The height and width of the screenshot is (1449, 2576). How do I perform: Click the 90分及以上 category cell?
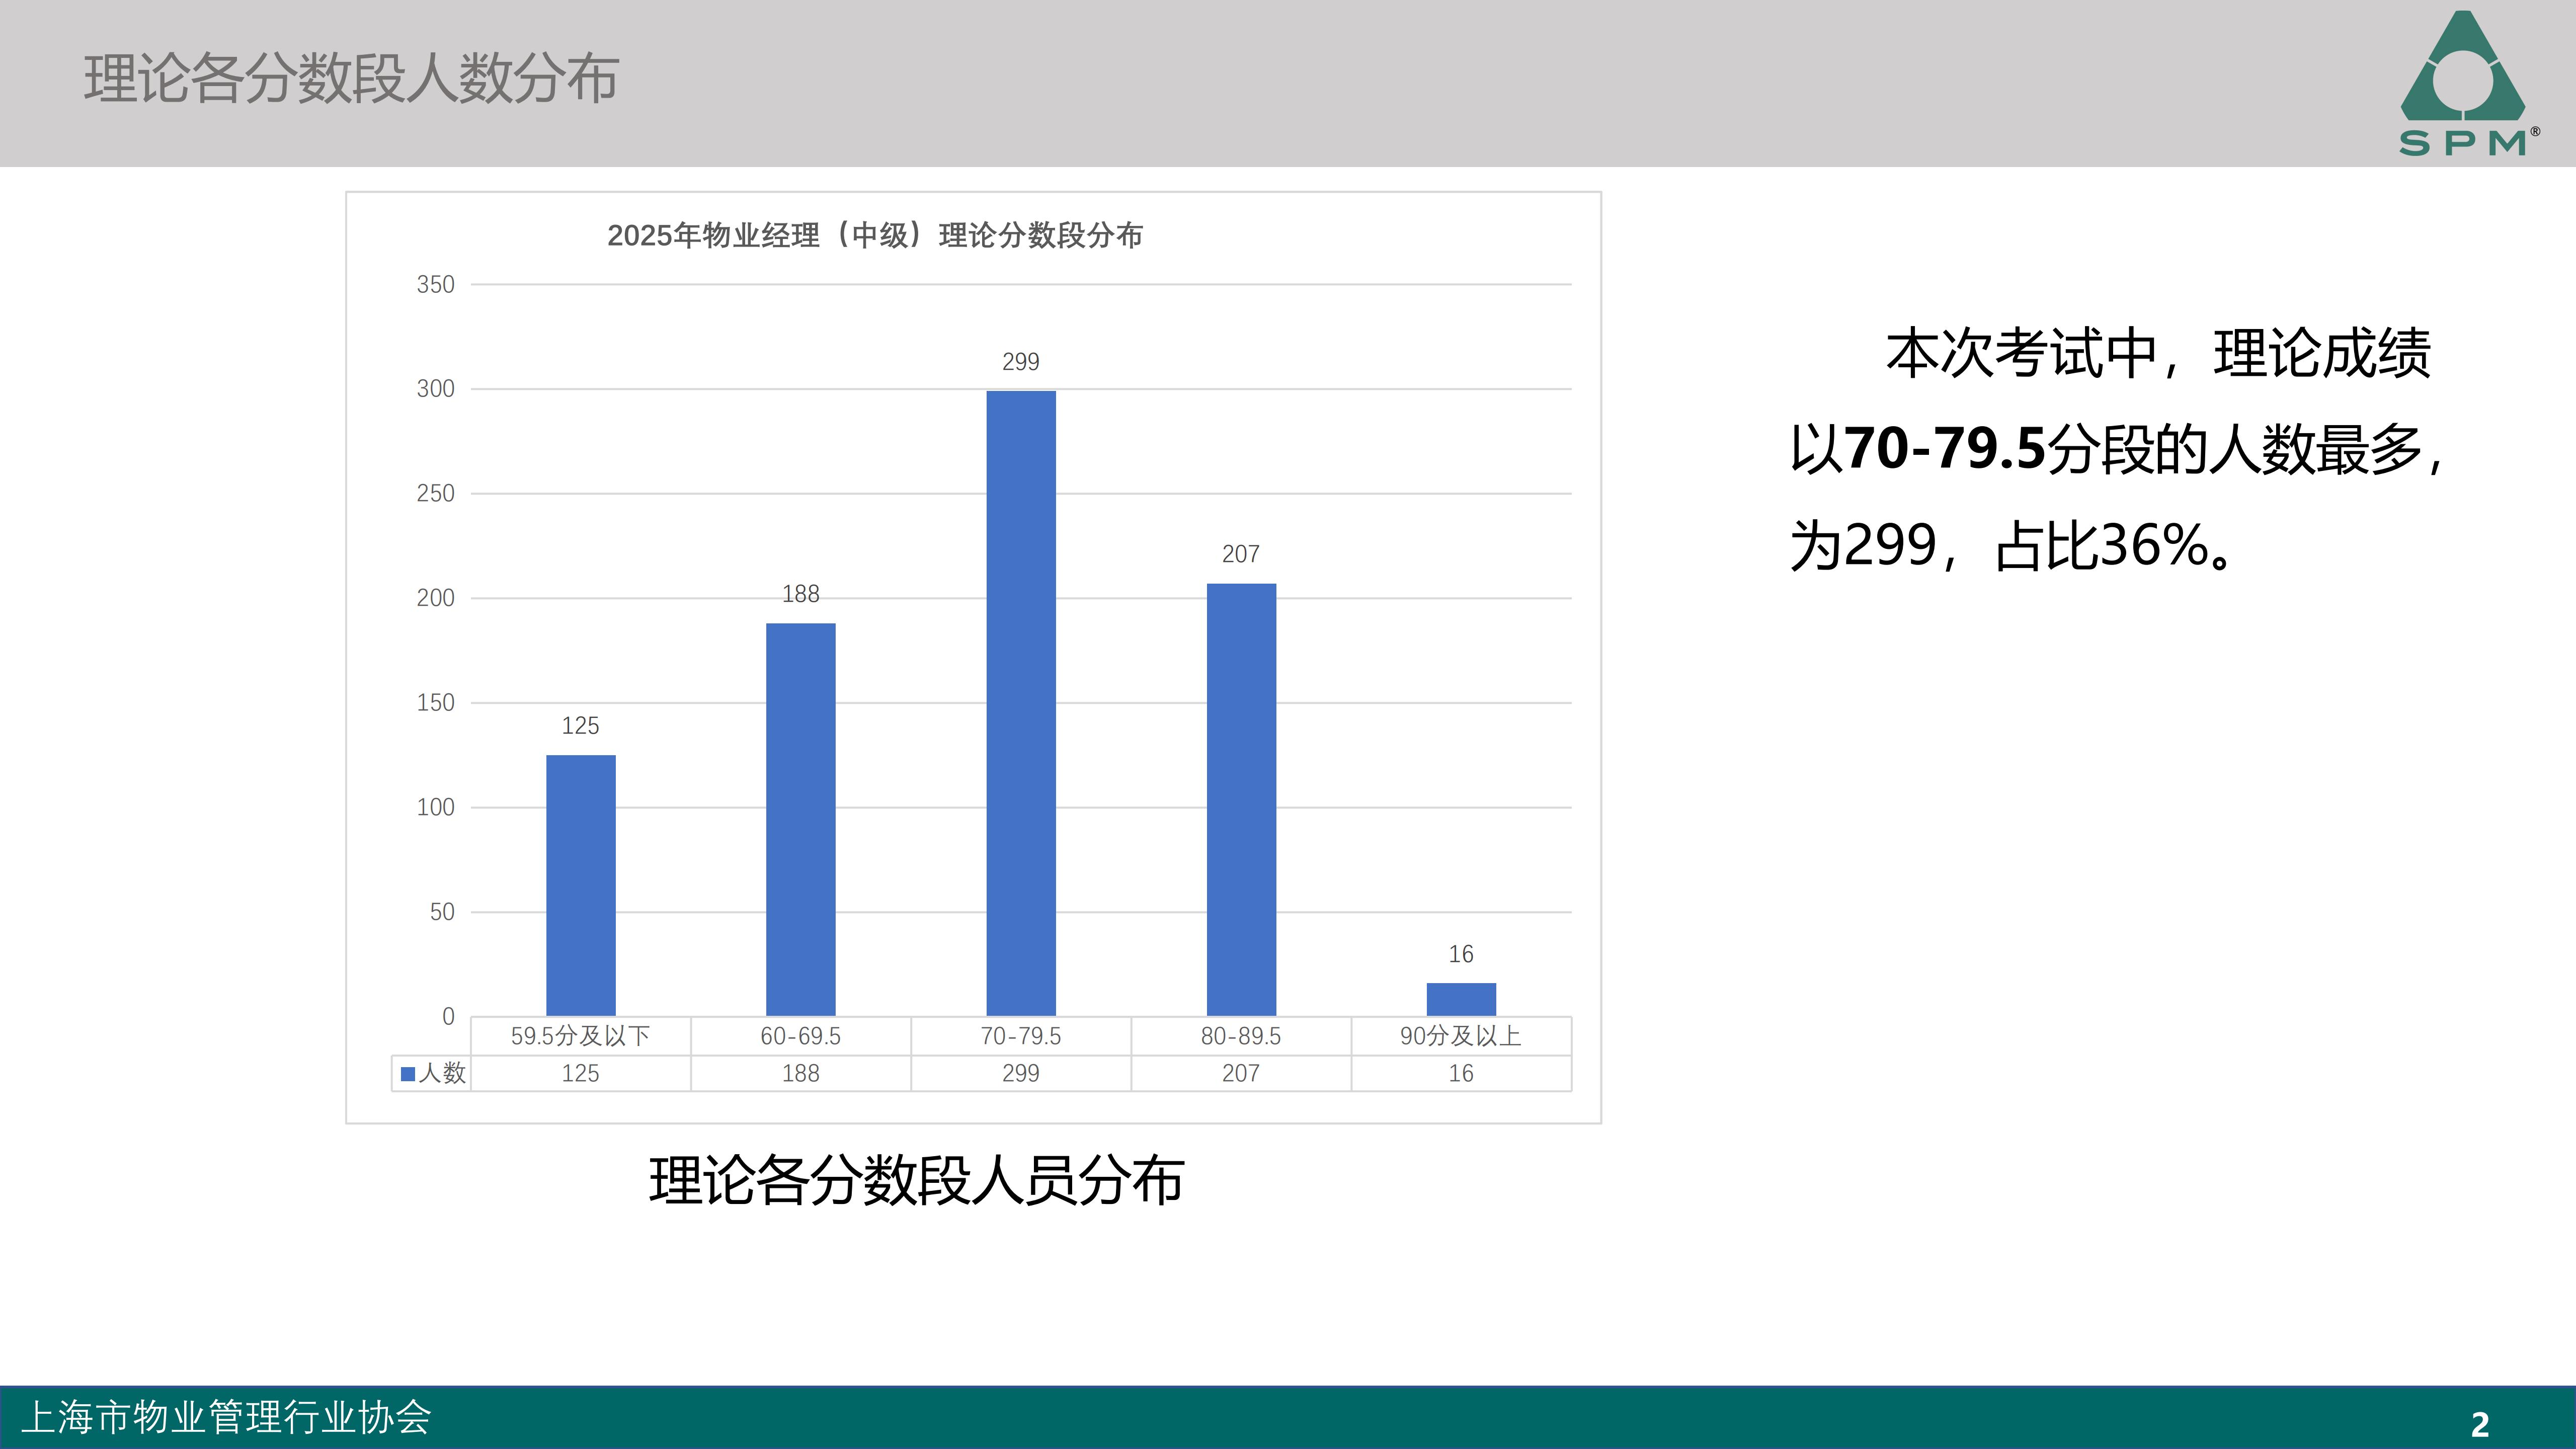1460,1036
